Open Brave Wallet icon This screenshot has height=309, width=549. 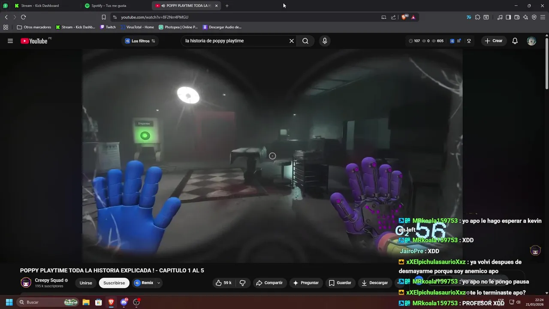(517, 17)
